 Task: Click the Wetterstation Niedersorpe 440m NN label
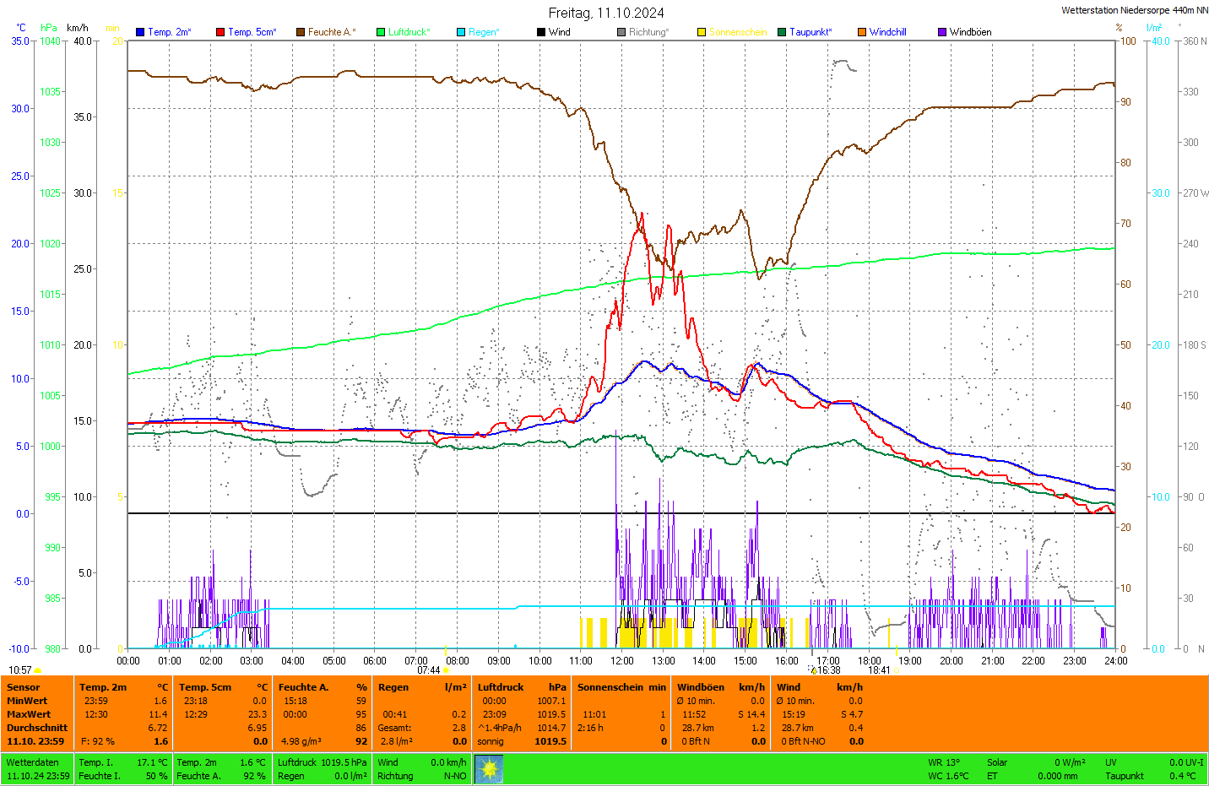coord(1134,10)
